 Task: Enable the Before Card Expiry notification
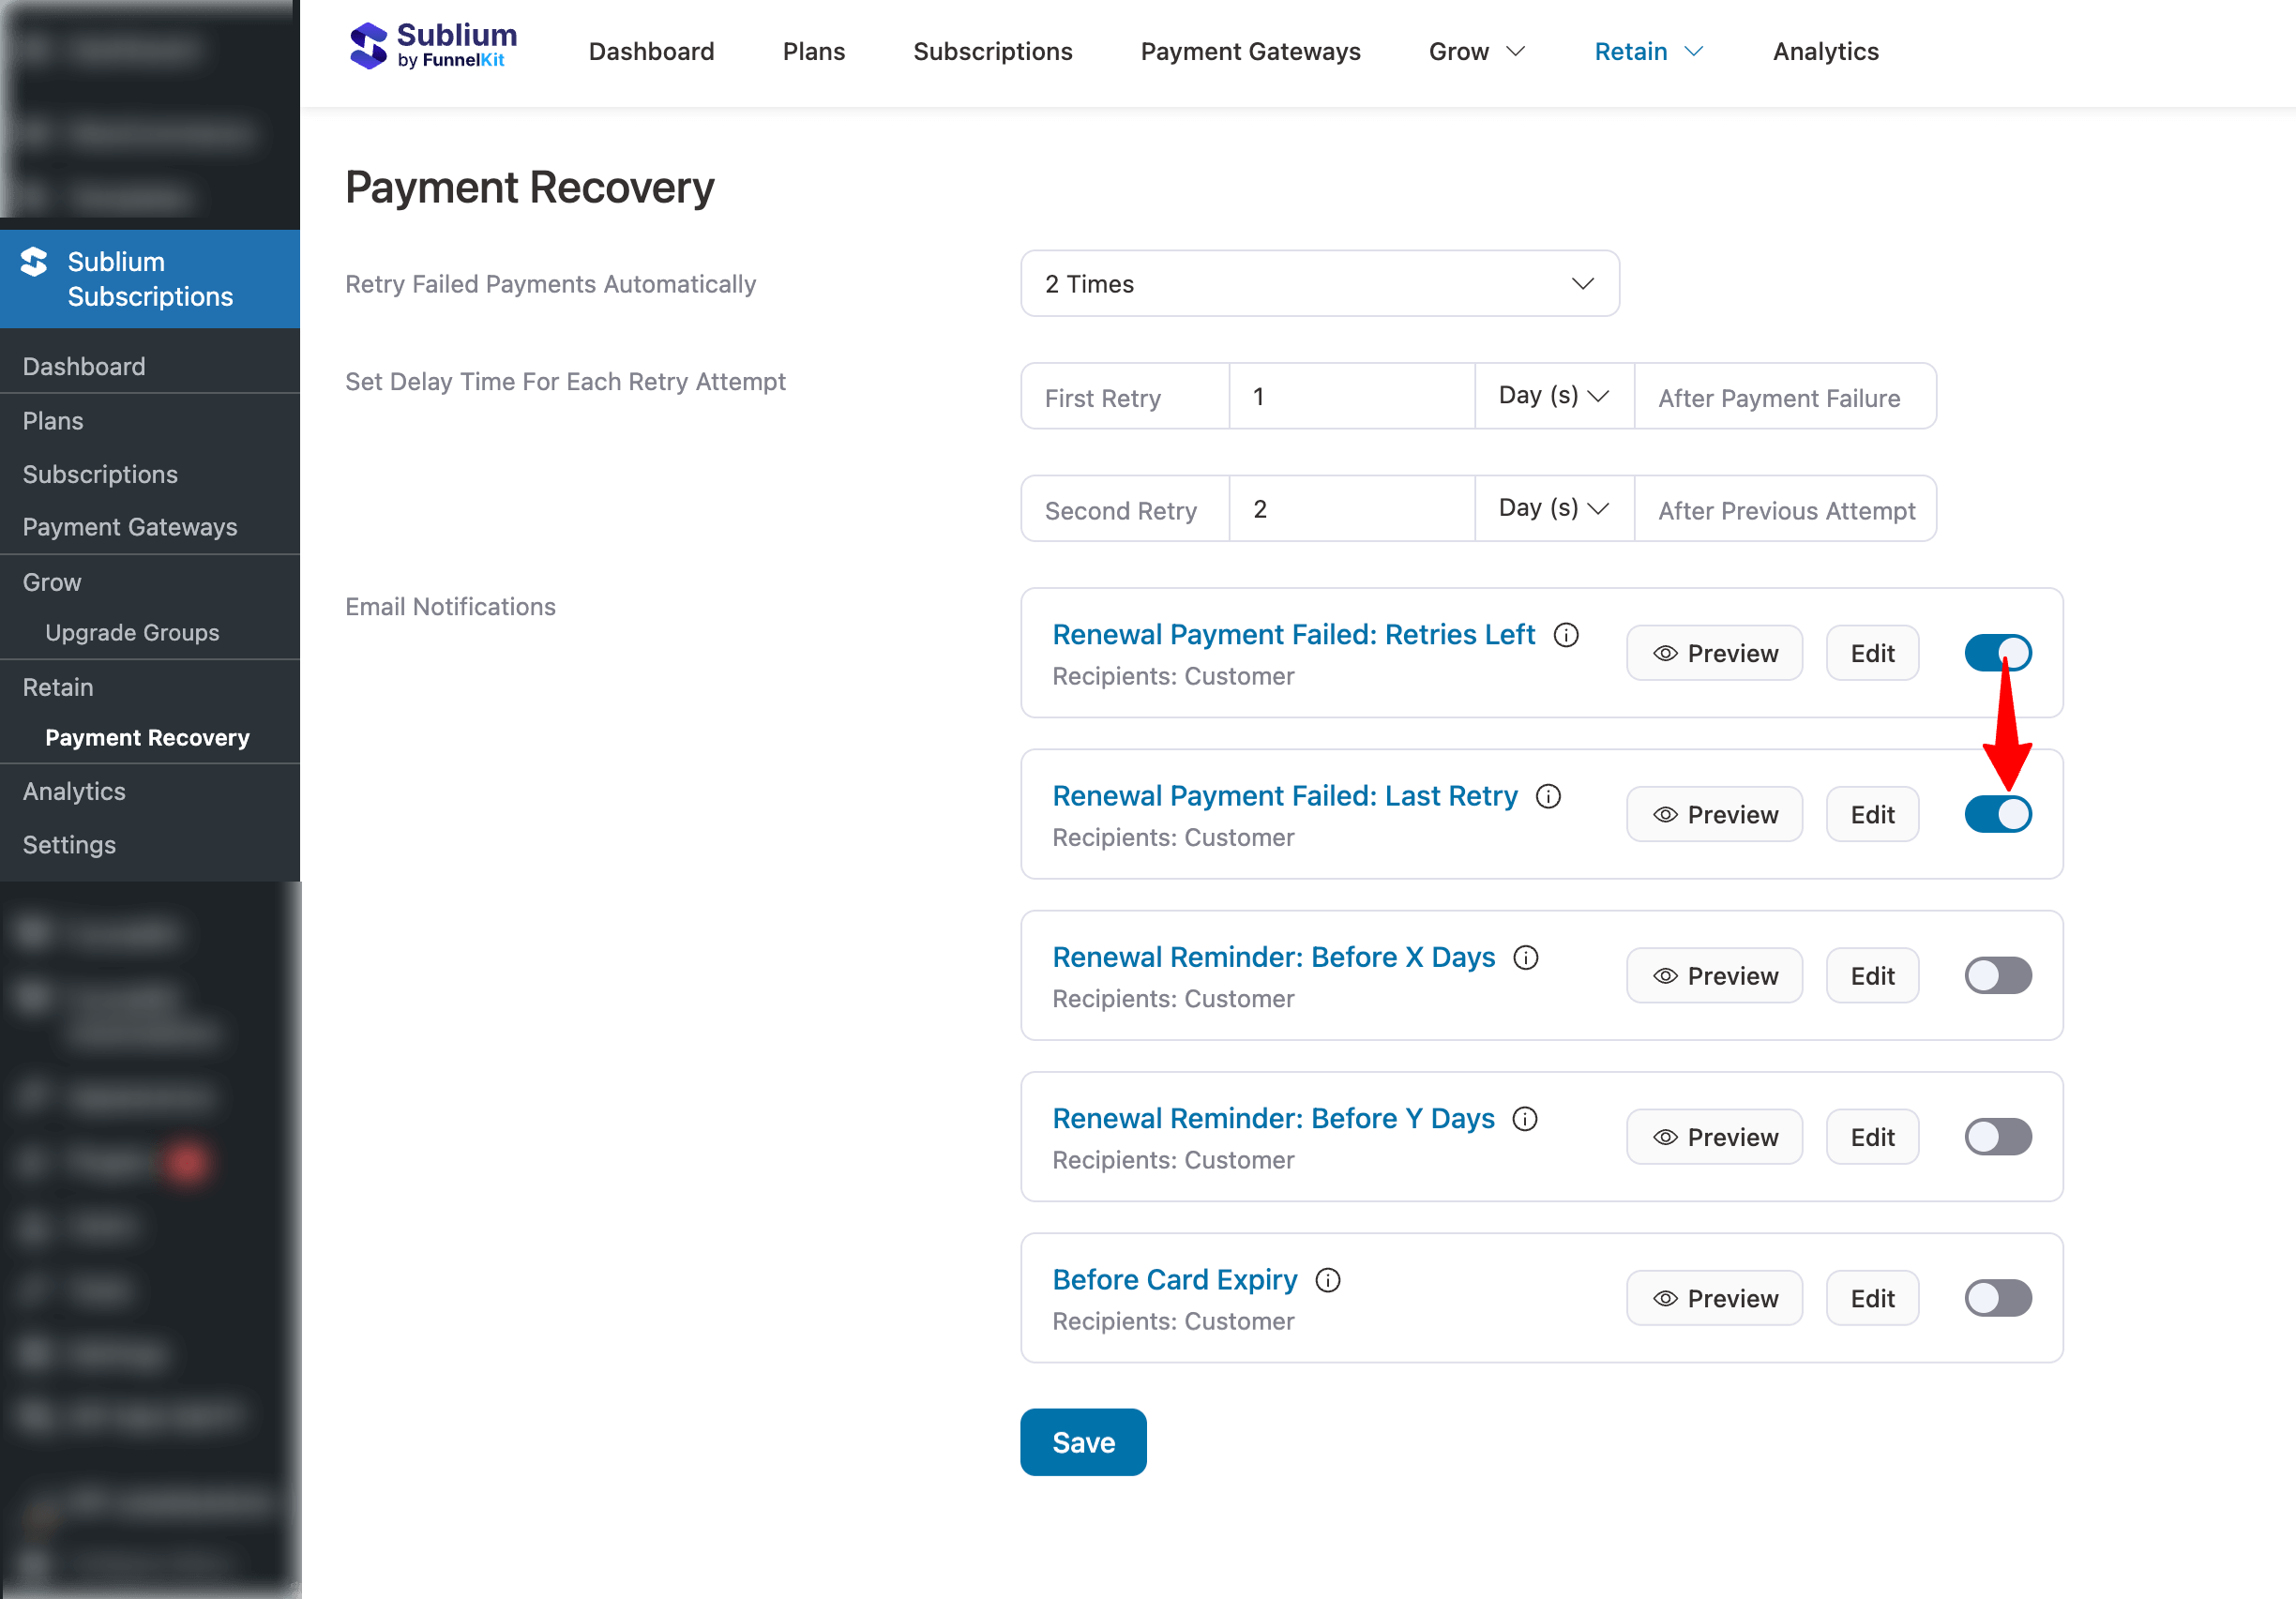tap(1997, 1297)
